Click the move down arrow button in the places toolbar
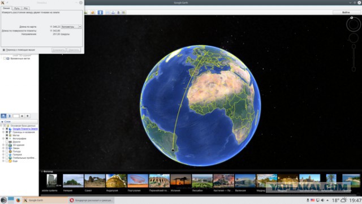The height and width of the screenshot is (204, 362). 28,116
